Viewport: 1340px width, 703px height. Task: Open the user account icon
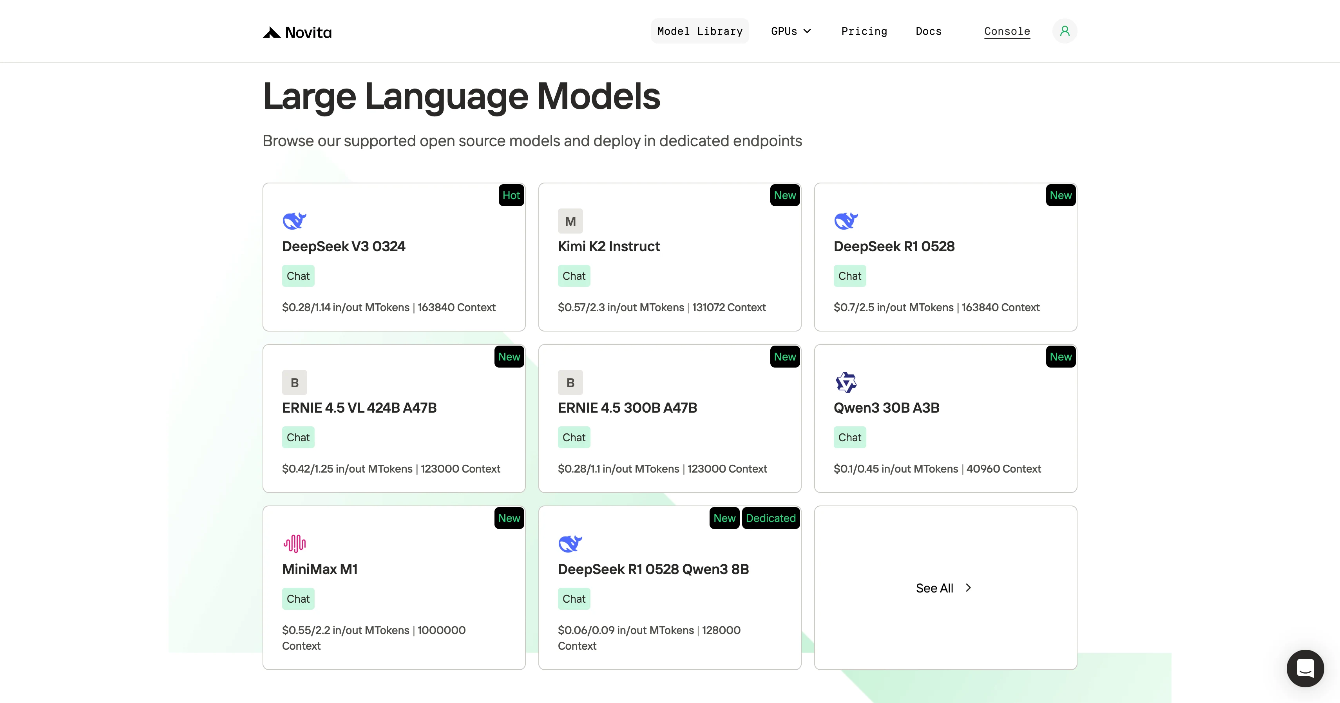1064,31
